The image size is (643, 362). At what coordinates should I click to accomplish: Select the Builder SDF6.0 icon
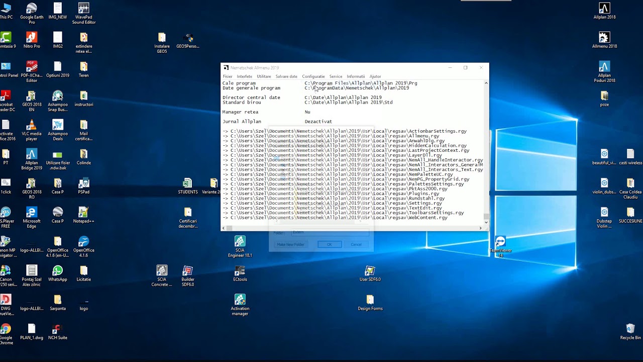[188, 276]
